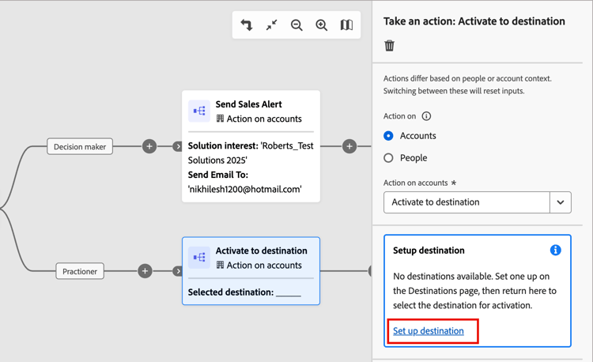Open the Action on accounts dropdown arrow

pyautogui.click(x=560, y=202)
